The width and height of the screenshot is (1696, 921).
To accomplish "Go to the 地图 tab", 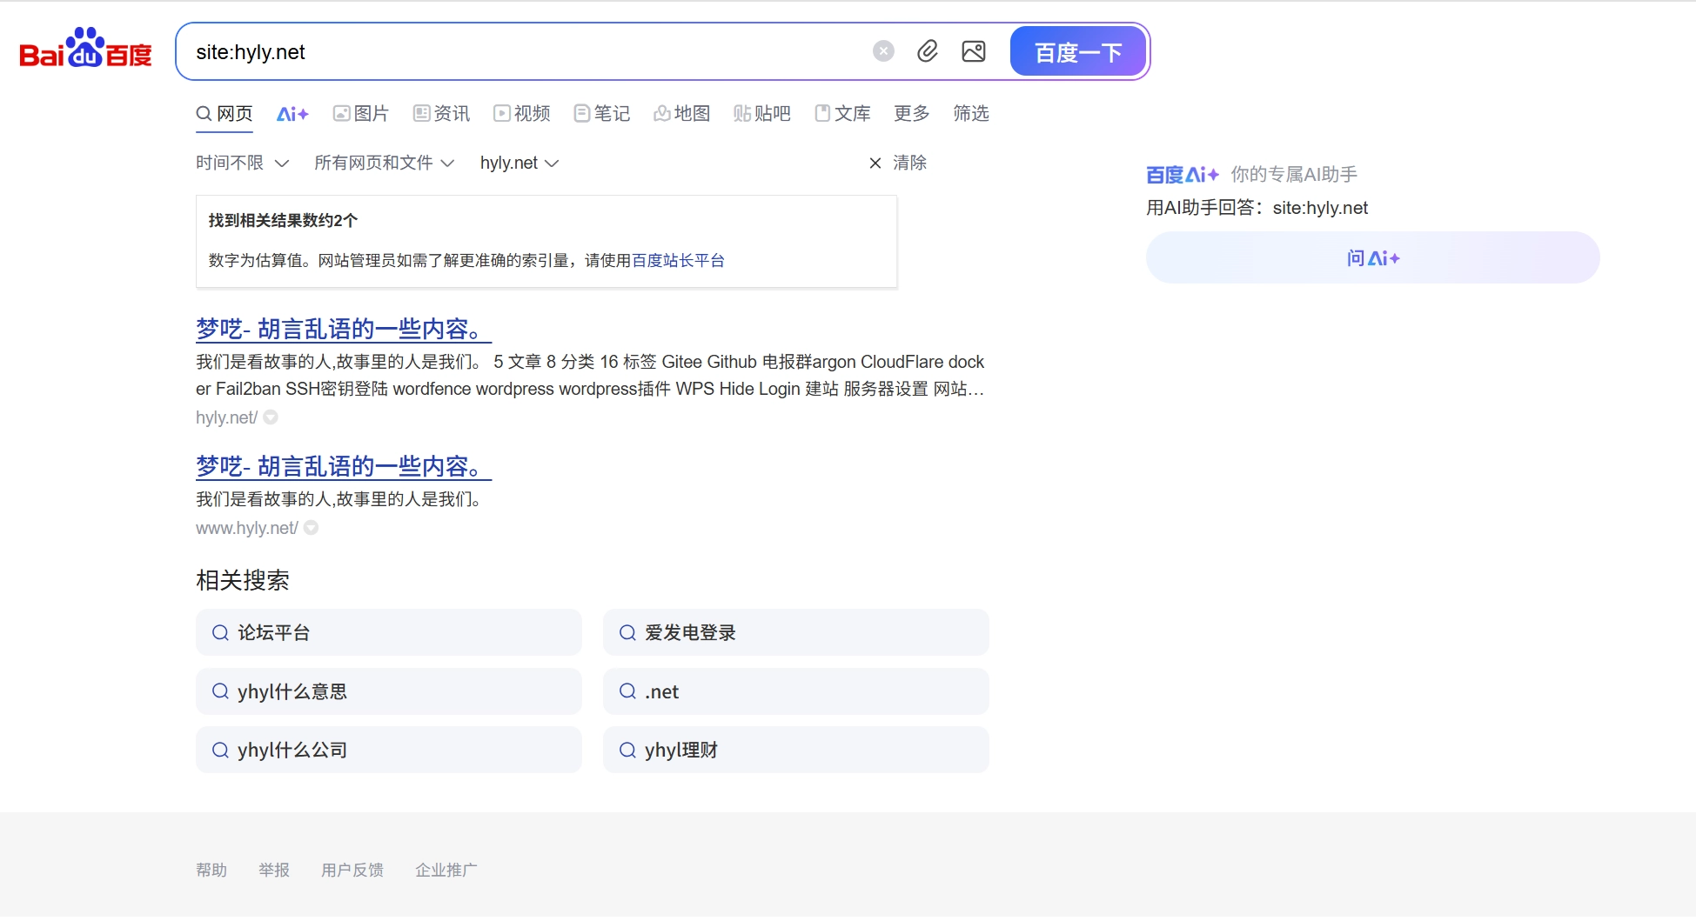I will [682, 114].
